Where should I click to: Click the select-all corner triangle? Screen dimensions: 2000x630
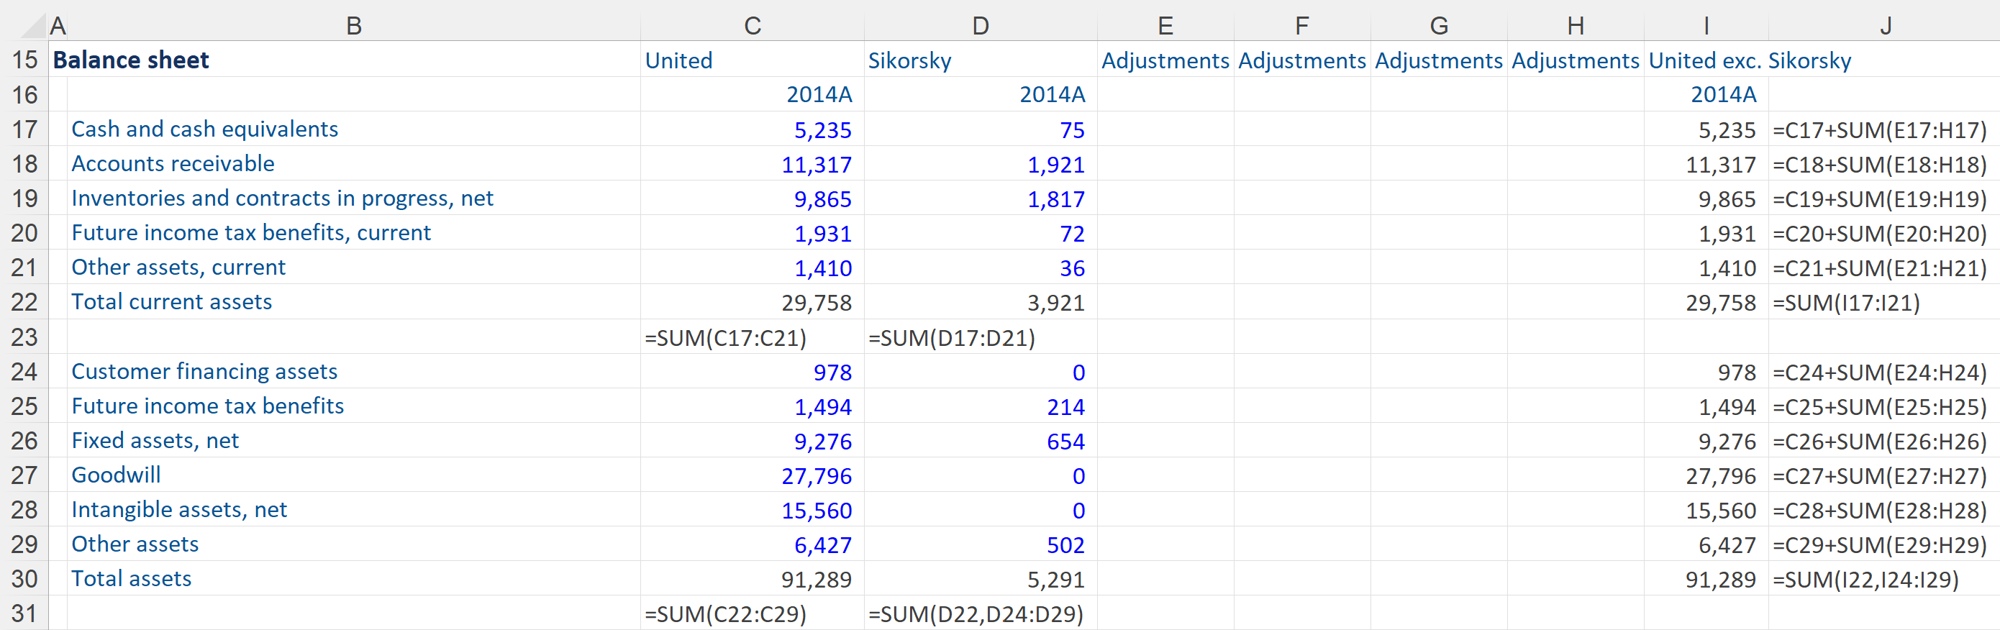point(32,27)
